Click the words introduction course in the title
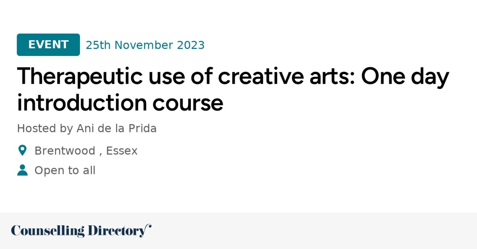The image size is (477, 249). 120,103
